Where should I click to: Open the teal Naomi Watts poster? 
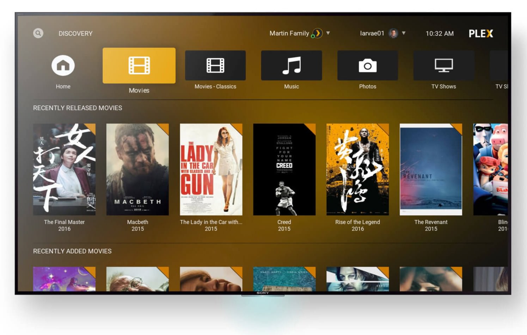pyautogui.click(x=284, y=279)
